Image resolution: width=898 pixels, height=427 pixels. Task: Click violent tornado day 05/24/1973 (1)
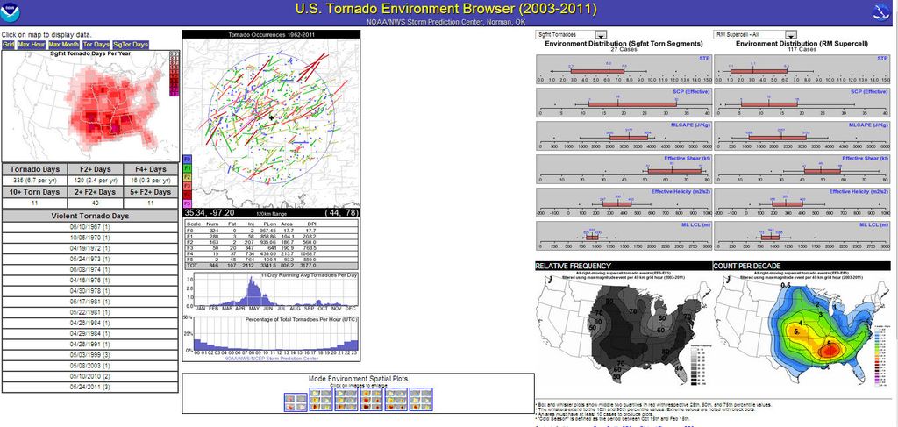click(x=90, y=259)
